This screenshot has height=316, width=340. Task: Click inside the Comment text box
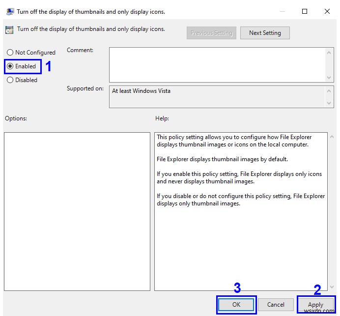217,65
